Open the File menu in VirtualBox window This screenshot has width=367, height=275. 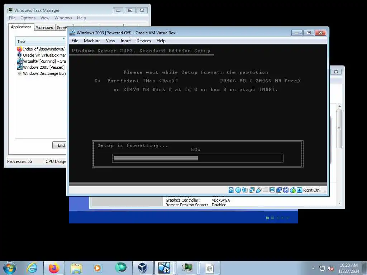click(x=75, y=41)
